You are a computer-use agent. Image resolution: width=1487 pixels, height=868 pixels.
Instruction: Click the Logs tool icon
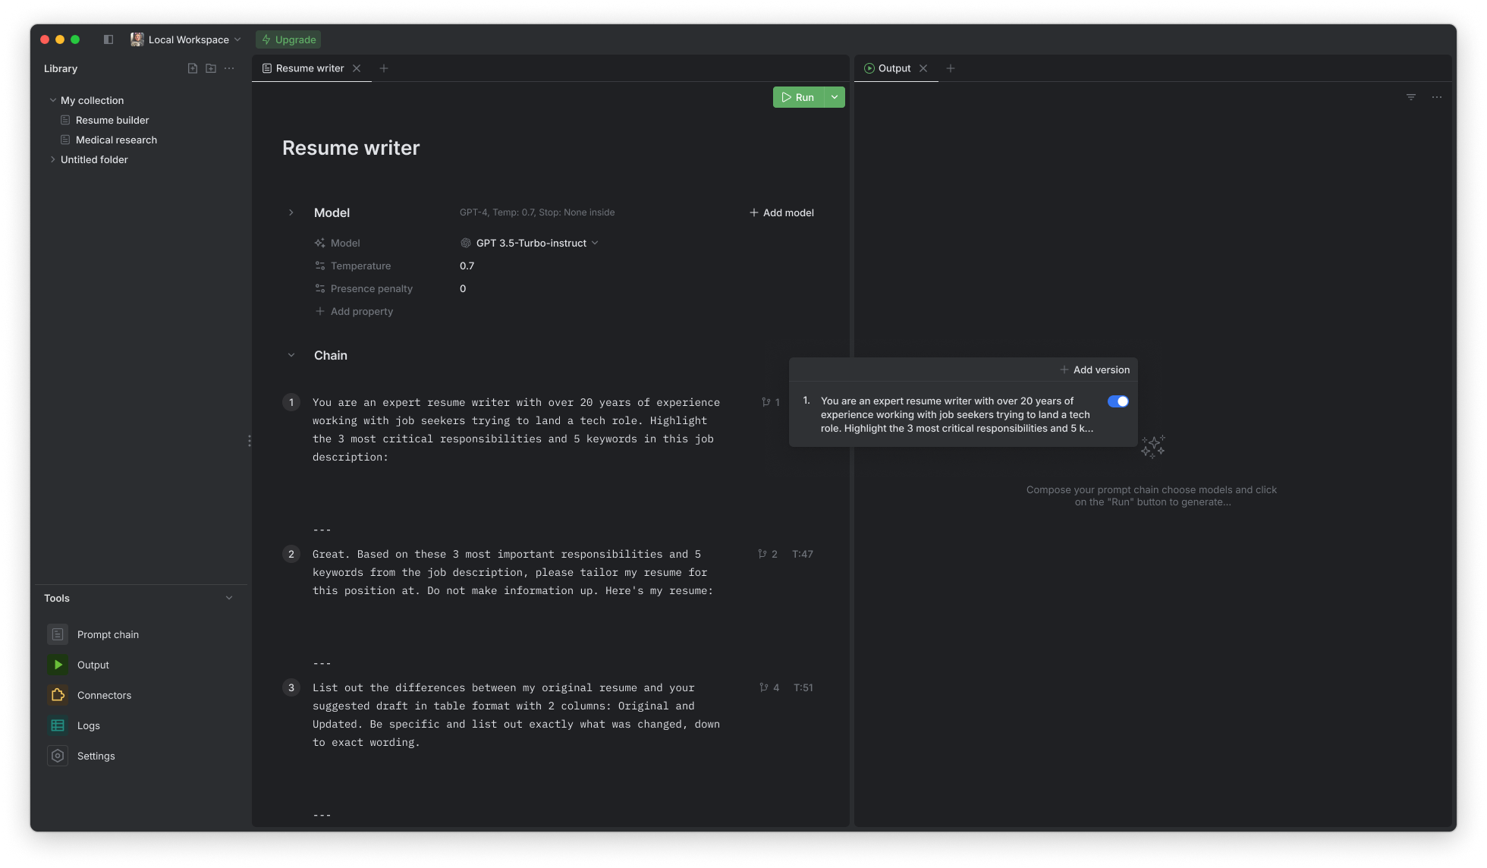point(58,725)
